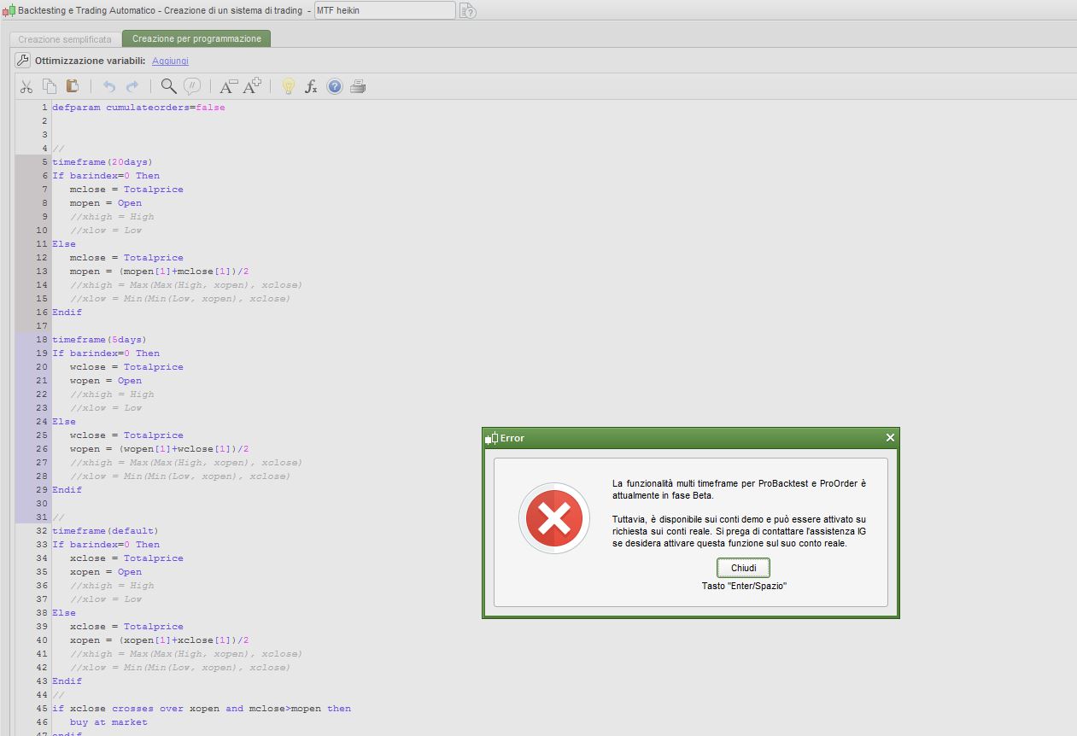Screen dimensions: 1077x736
Task: Undo the last edit with the arrow icon
Action: pyautogui.click(x=108, y=86)
